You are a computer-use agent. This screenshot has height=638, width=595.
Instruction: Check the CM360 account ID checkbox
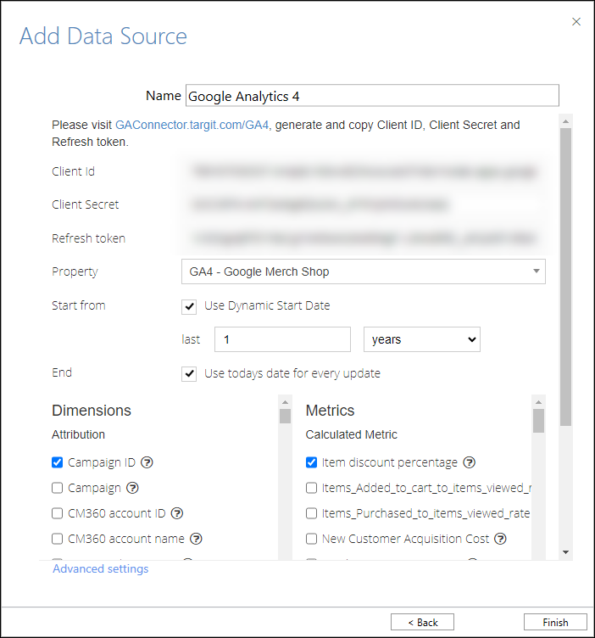pyautogui.click(x=58, y=513)
